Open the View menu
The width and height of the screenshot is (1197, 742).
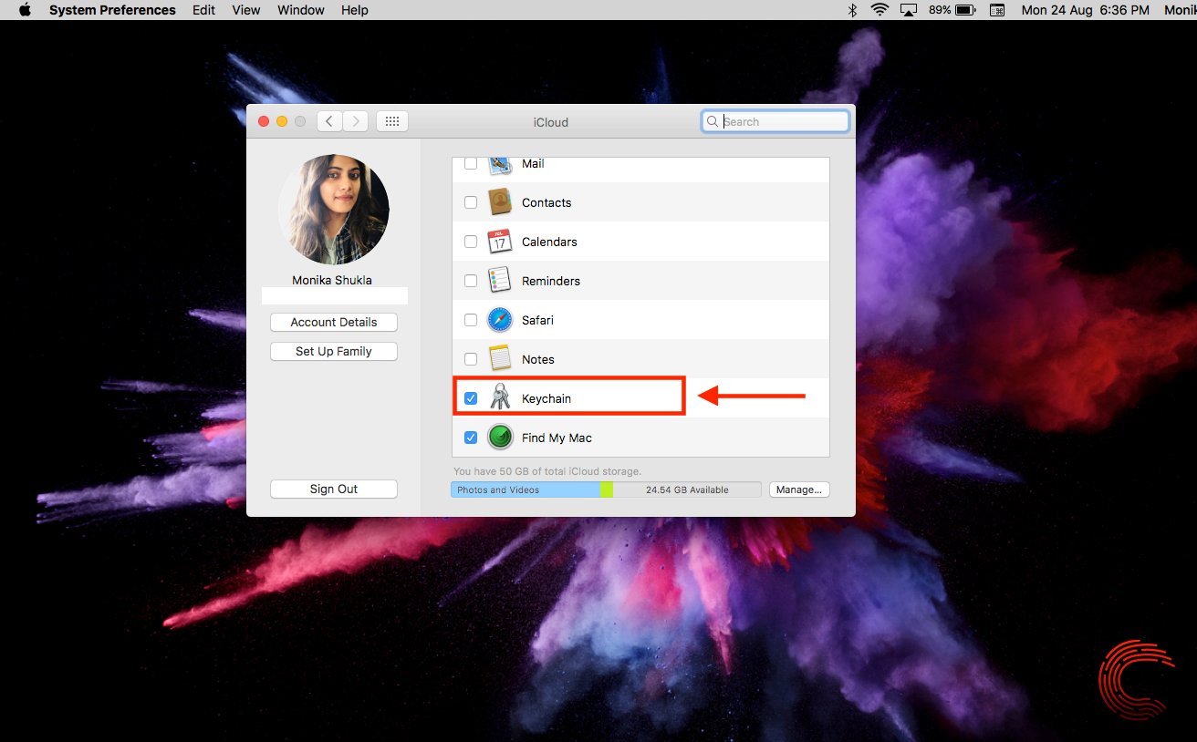[246, 10]
